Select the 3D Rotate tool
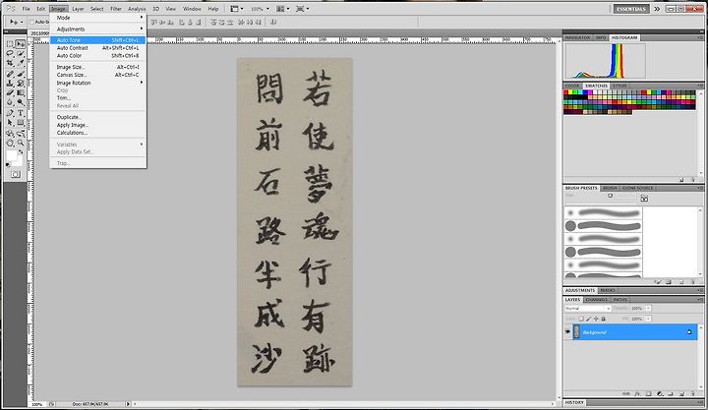 point(10,133)
